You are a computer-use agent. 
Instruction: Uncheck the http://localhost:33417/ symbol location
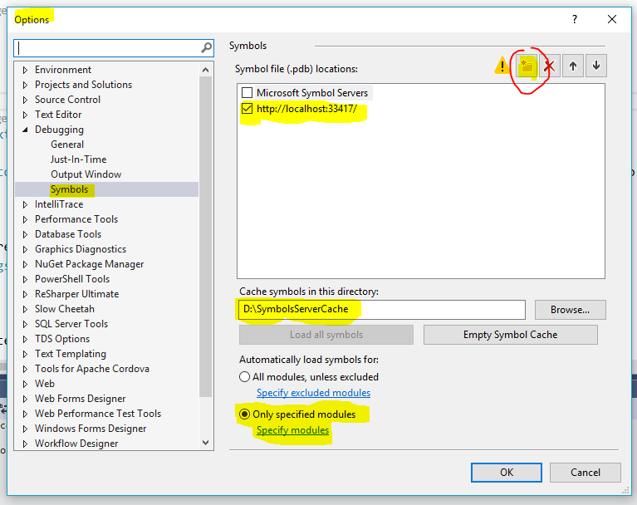coord(247,109)
